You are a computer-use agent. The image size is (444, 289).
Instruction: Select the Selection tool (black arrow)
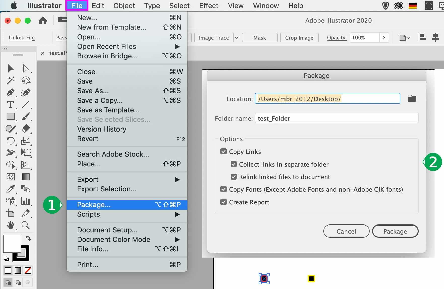11,68
